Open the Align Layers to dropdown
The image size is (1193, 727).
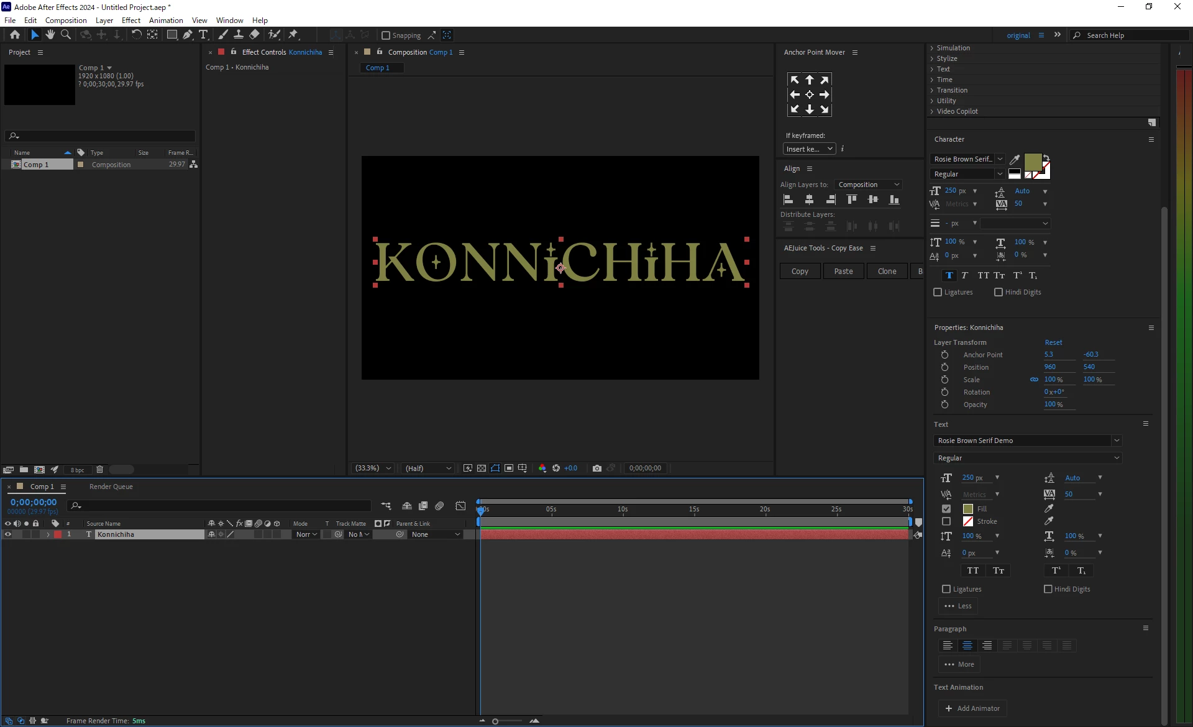click(869, 185)
